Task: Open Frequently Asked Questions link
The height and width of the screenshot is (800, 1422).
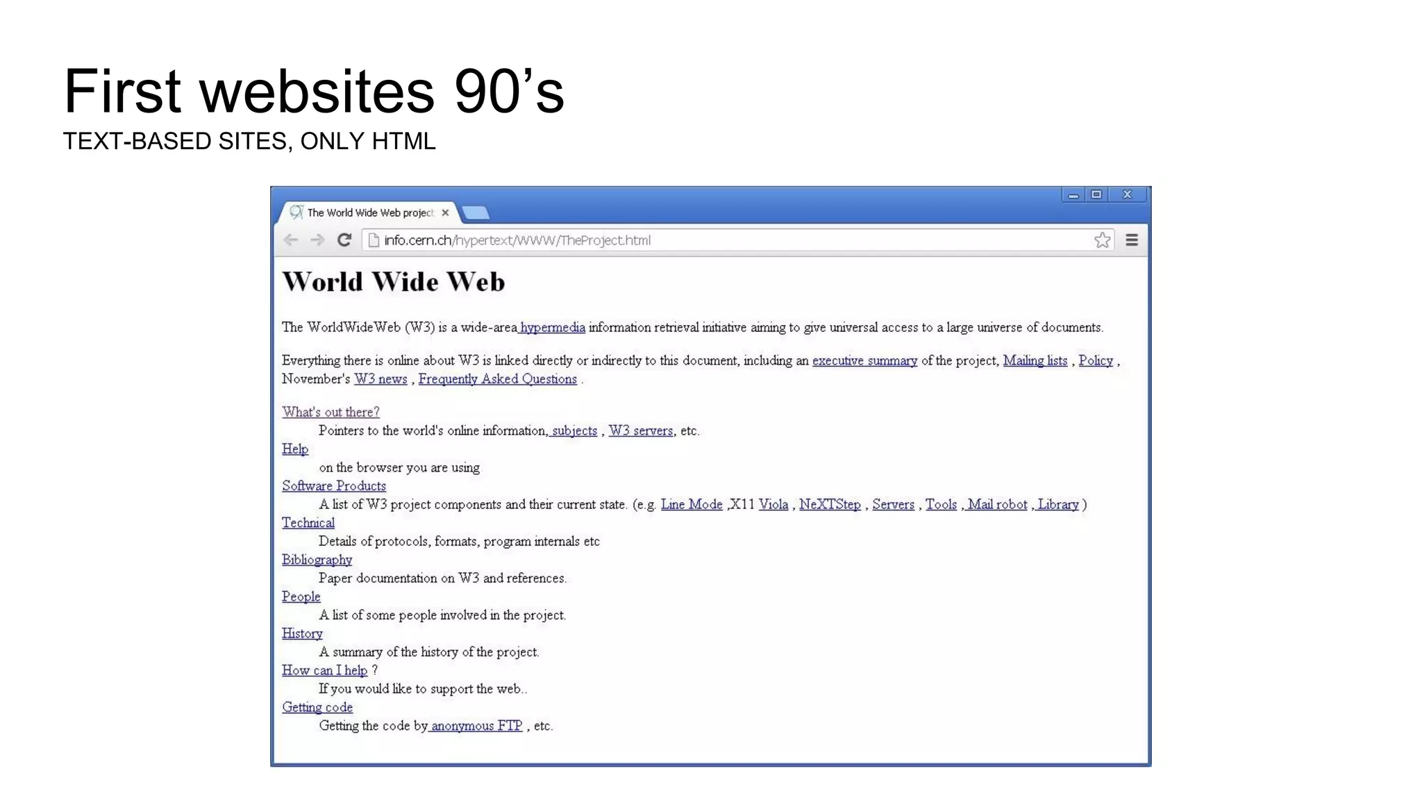Action: pos(497,379)
